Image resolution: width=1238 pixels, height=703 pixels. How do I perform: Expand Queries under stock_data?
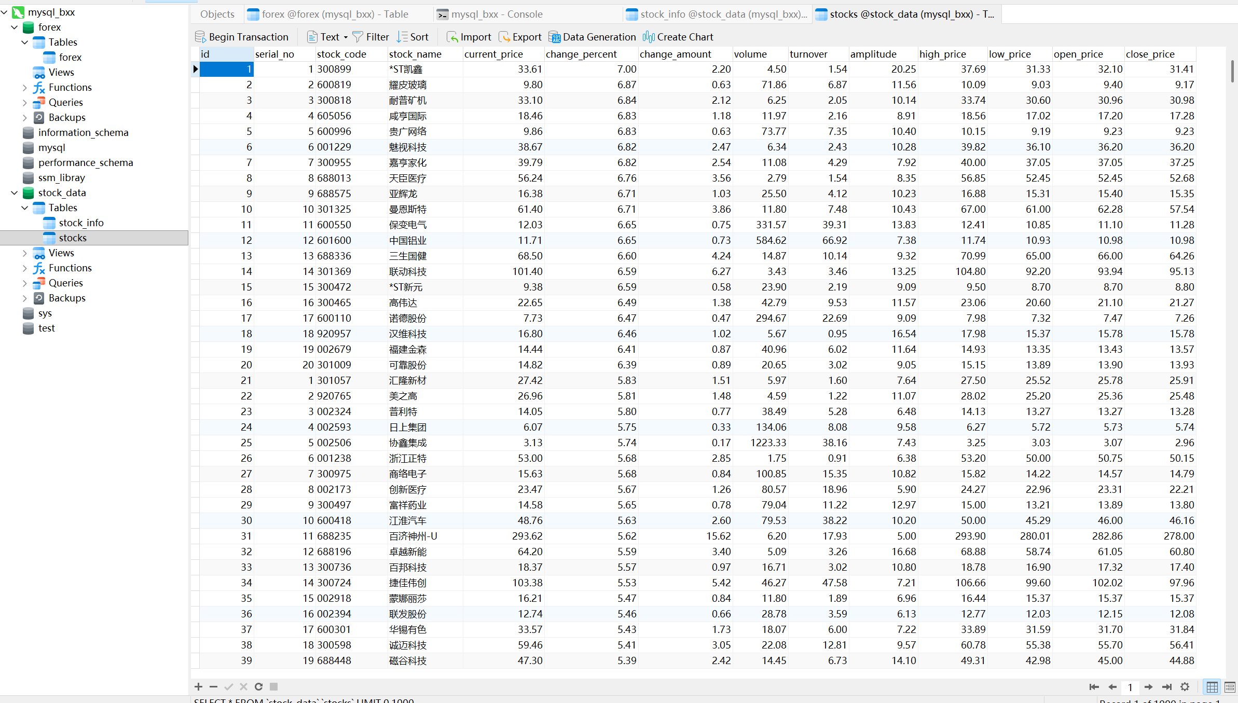24,283
